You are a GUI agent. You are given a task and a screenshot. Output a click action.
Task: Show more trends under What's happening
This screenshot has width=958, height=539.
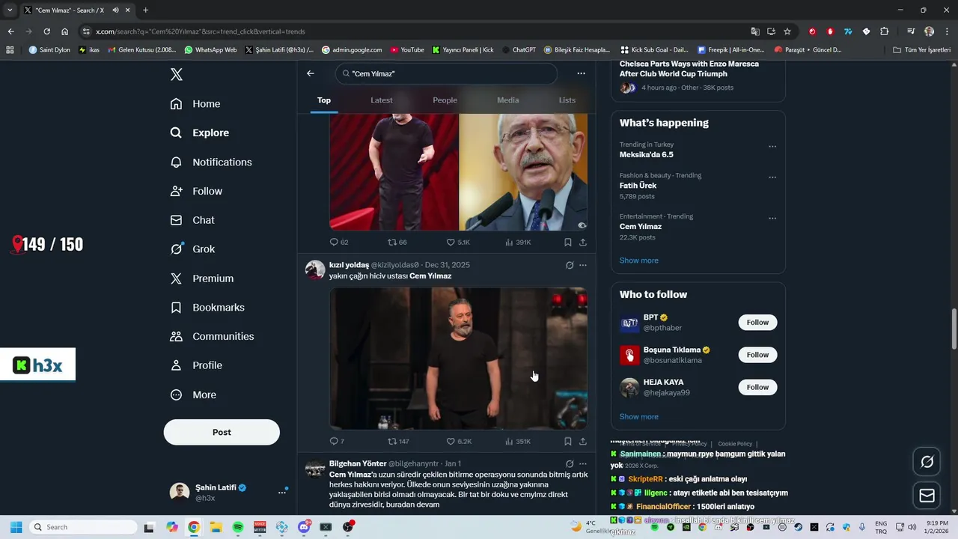pos(638,261)
